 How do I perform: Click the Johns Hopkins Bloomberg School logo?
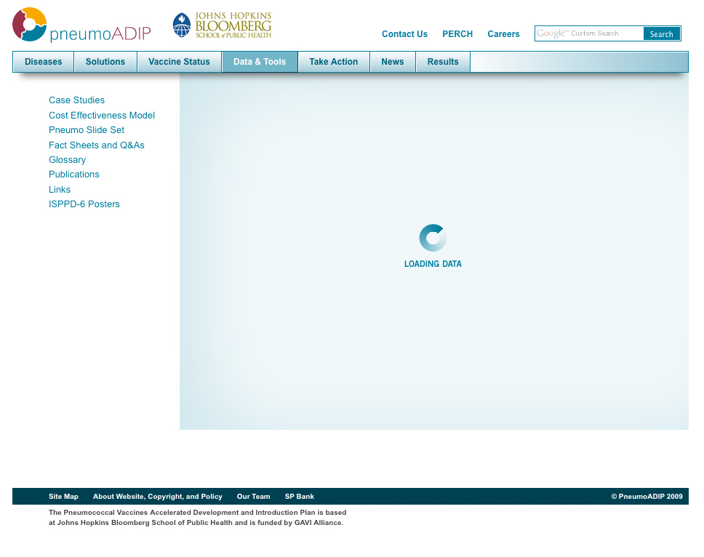222,25
